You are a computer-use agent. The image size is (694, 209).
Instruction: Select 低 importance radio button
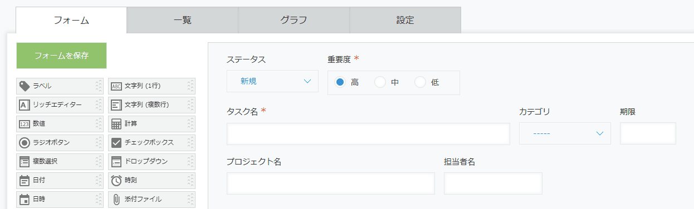pos(420,82)
